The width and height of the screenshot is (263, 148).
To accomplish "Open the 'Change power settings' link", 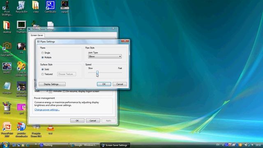I will point(47,110).
